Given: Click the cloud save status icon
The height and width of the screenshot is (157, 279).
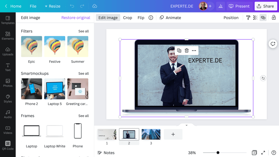Looking at the screenshot, I should pyautogui.click(x=95, y=6).
